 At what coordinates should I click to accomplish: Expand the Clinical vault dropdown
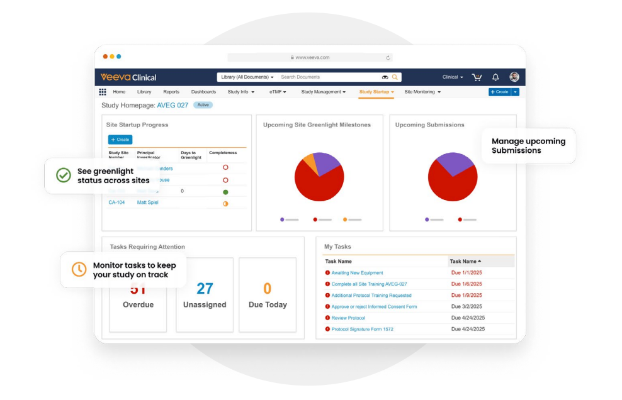(x=453, y=77)
